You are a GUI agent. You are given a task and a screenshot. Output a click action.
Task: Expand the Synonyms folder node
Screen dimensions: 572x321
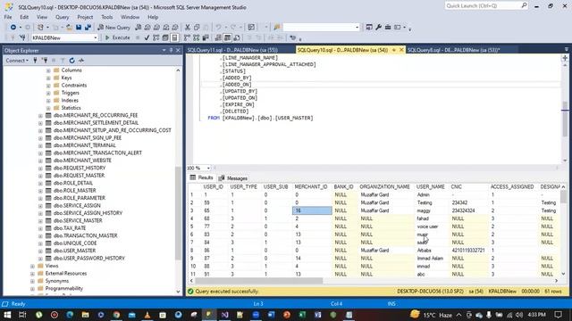tap(32, 281)
